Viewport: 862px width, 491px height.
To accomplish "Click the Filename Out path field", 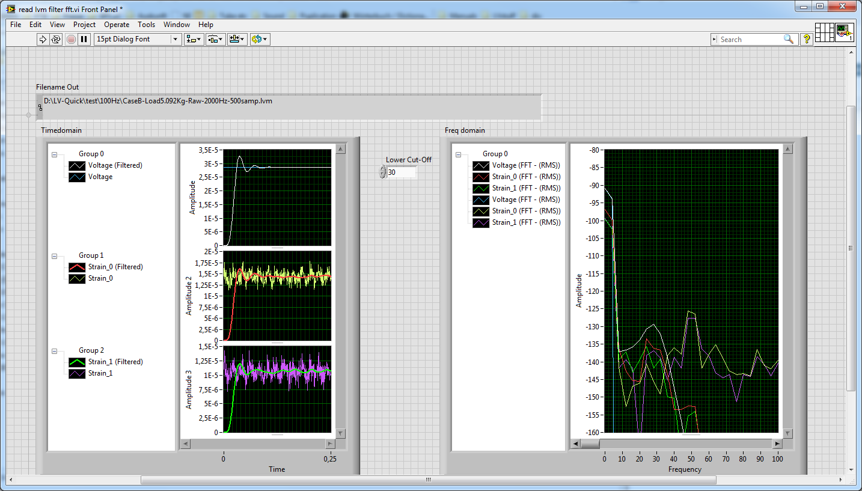I will pyautogui.click(x=289, y=106).
